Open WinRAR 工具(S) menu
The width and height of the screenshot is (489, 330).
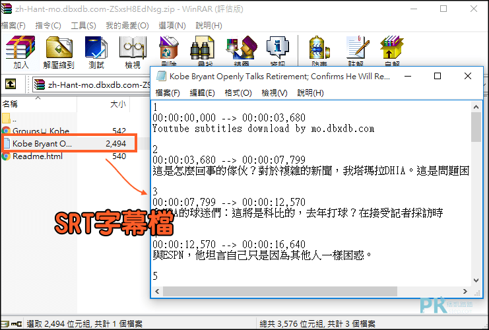click(x=83, y=26)
